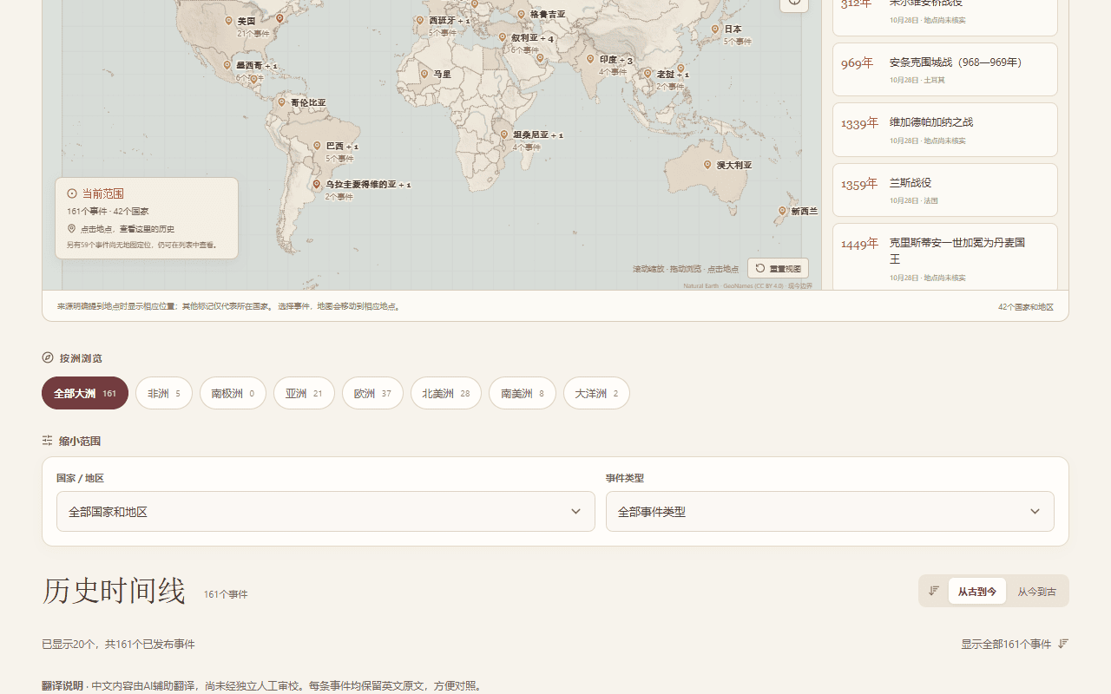Image resolution: width=1111 pixels, height=694 pixels.
Task: Select the 马里 map pin
Action: [x=424, y=74]
